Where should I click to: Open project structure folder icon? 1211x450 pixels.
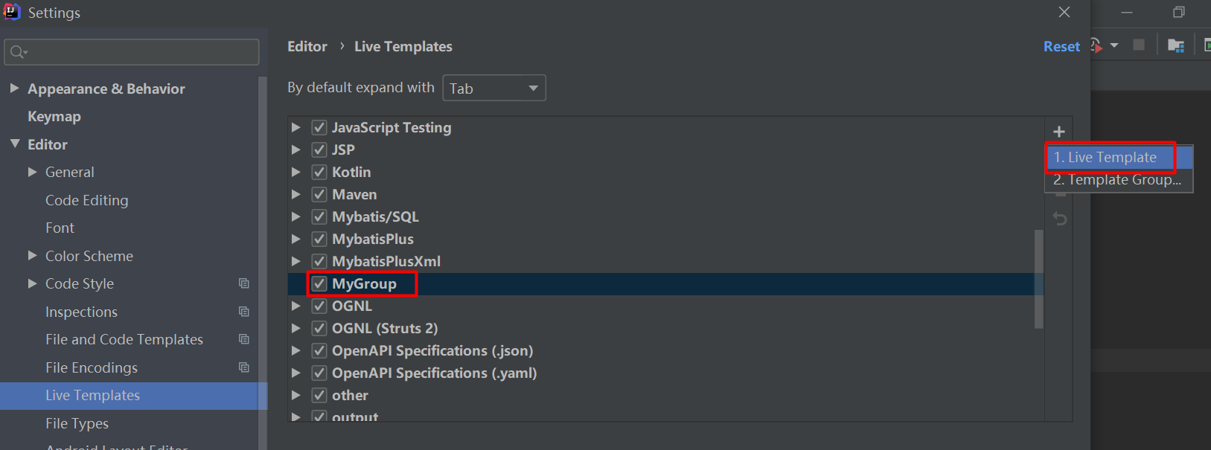pyautogui.click(x=1176, y=46)
